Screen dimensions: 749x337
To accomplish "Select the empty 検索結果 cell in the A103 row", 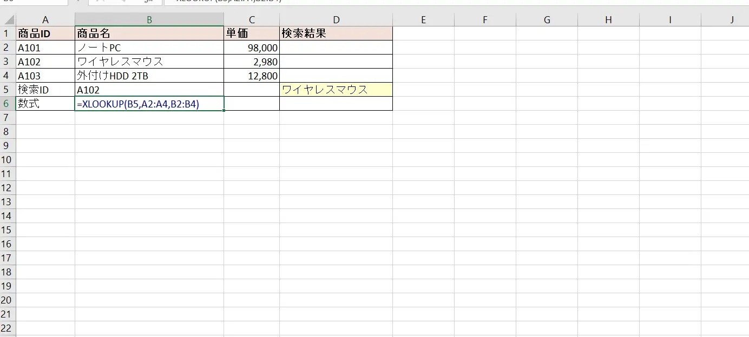I will (336, 76).
